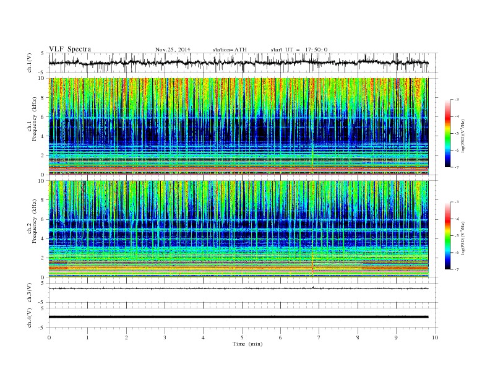Click the time axis tick label "9"
The image size is (490, 379).
[x=396, y=338]
